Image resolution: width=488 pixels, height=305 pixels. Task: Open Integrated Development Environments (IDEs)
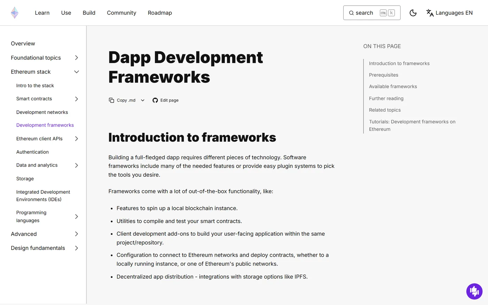(x=43, y=196)
